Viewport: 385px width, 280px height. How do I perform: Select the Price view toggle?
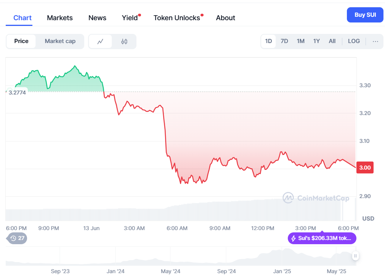[x=21, y=41]
